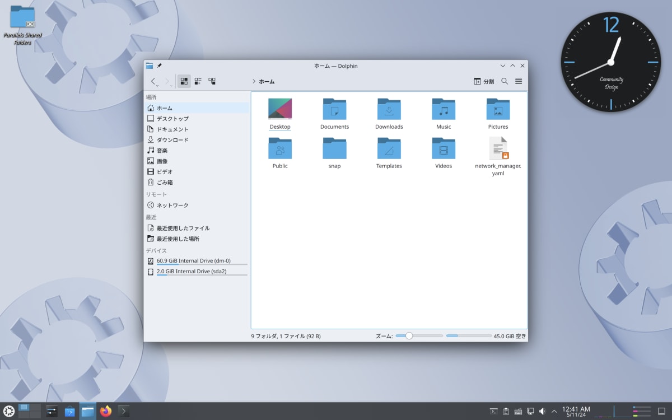This screenshot has height=420, width=672.
Task: Select the Downloads folder icon
Action: [389, 109]
